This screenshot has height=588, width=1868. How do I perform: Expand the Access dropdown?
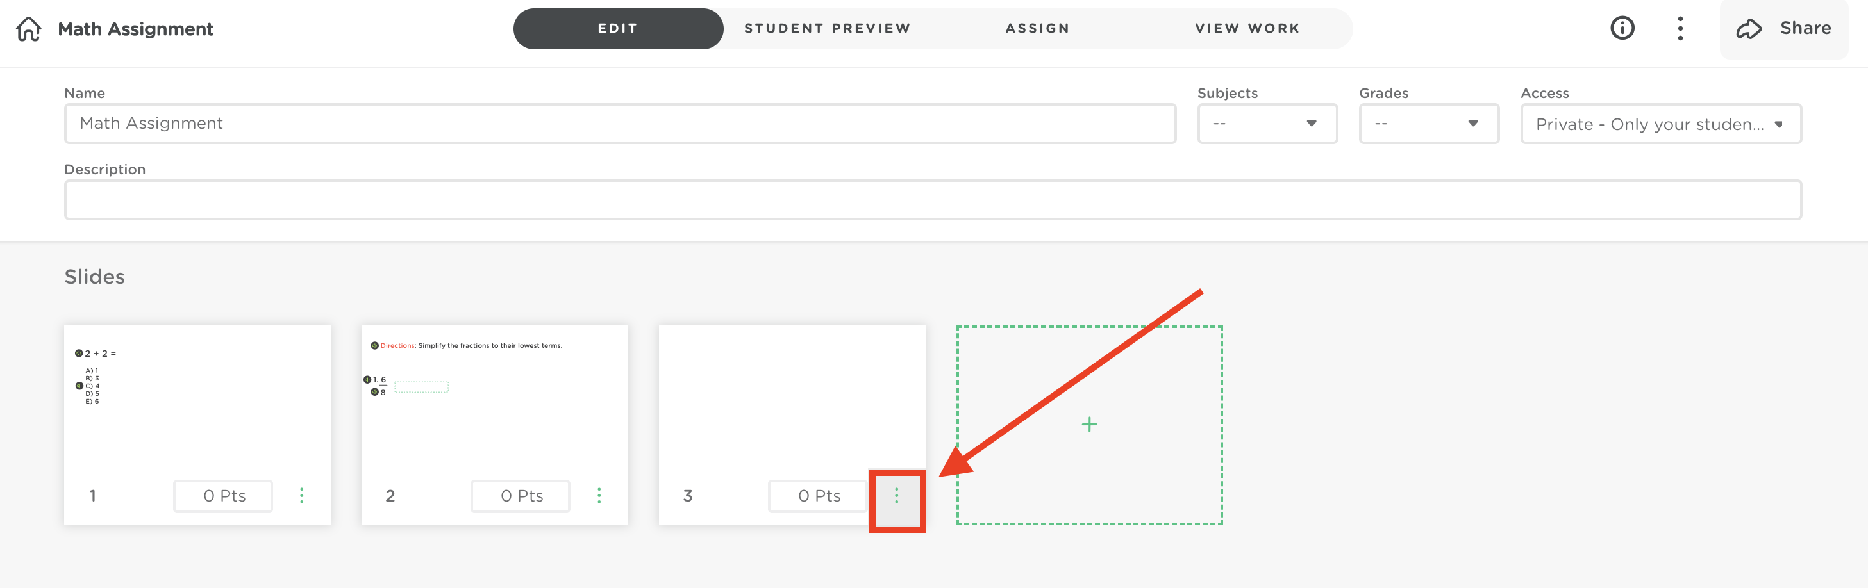coord(1660,123)
